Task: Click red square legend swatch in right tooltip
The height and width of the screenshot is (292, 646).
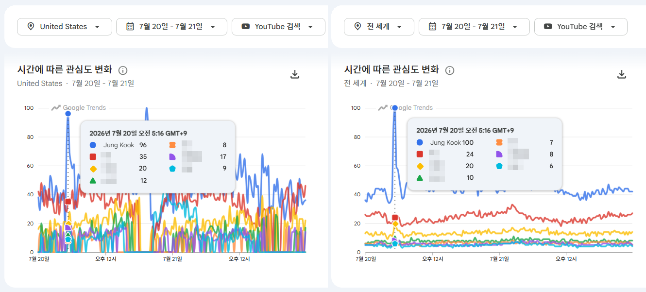Action: point(420,154)
